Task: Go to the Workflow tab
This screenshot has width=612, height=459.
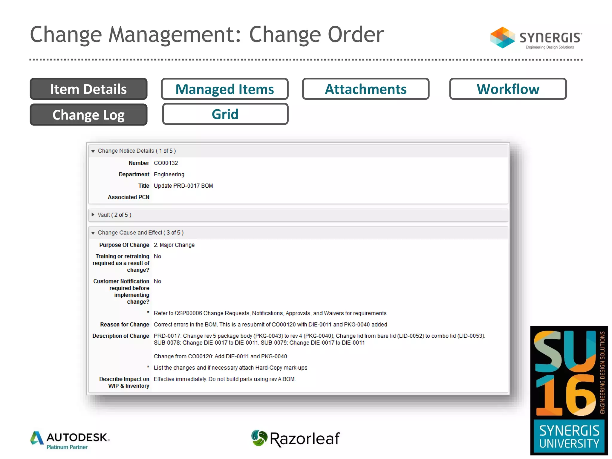Action: [x=508, y=89]
